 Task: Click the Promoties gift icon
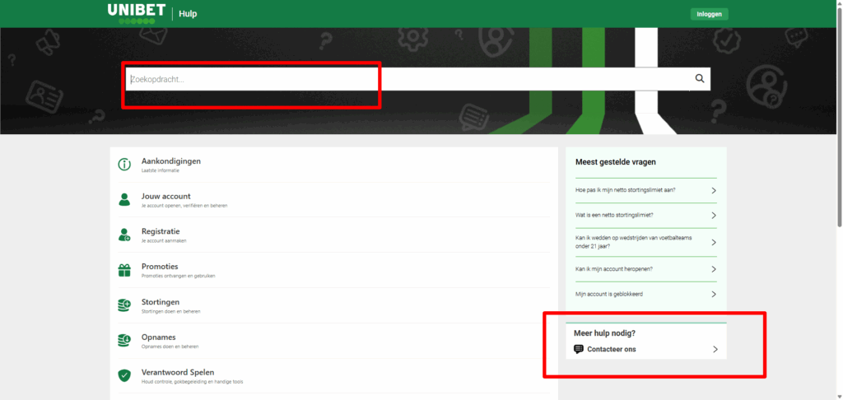point(124,271)
